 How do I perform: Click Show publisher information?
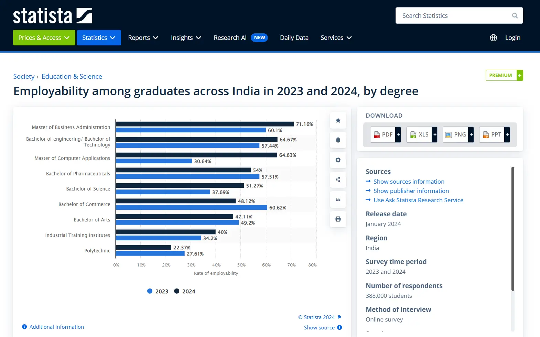(411, 191)
